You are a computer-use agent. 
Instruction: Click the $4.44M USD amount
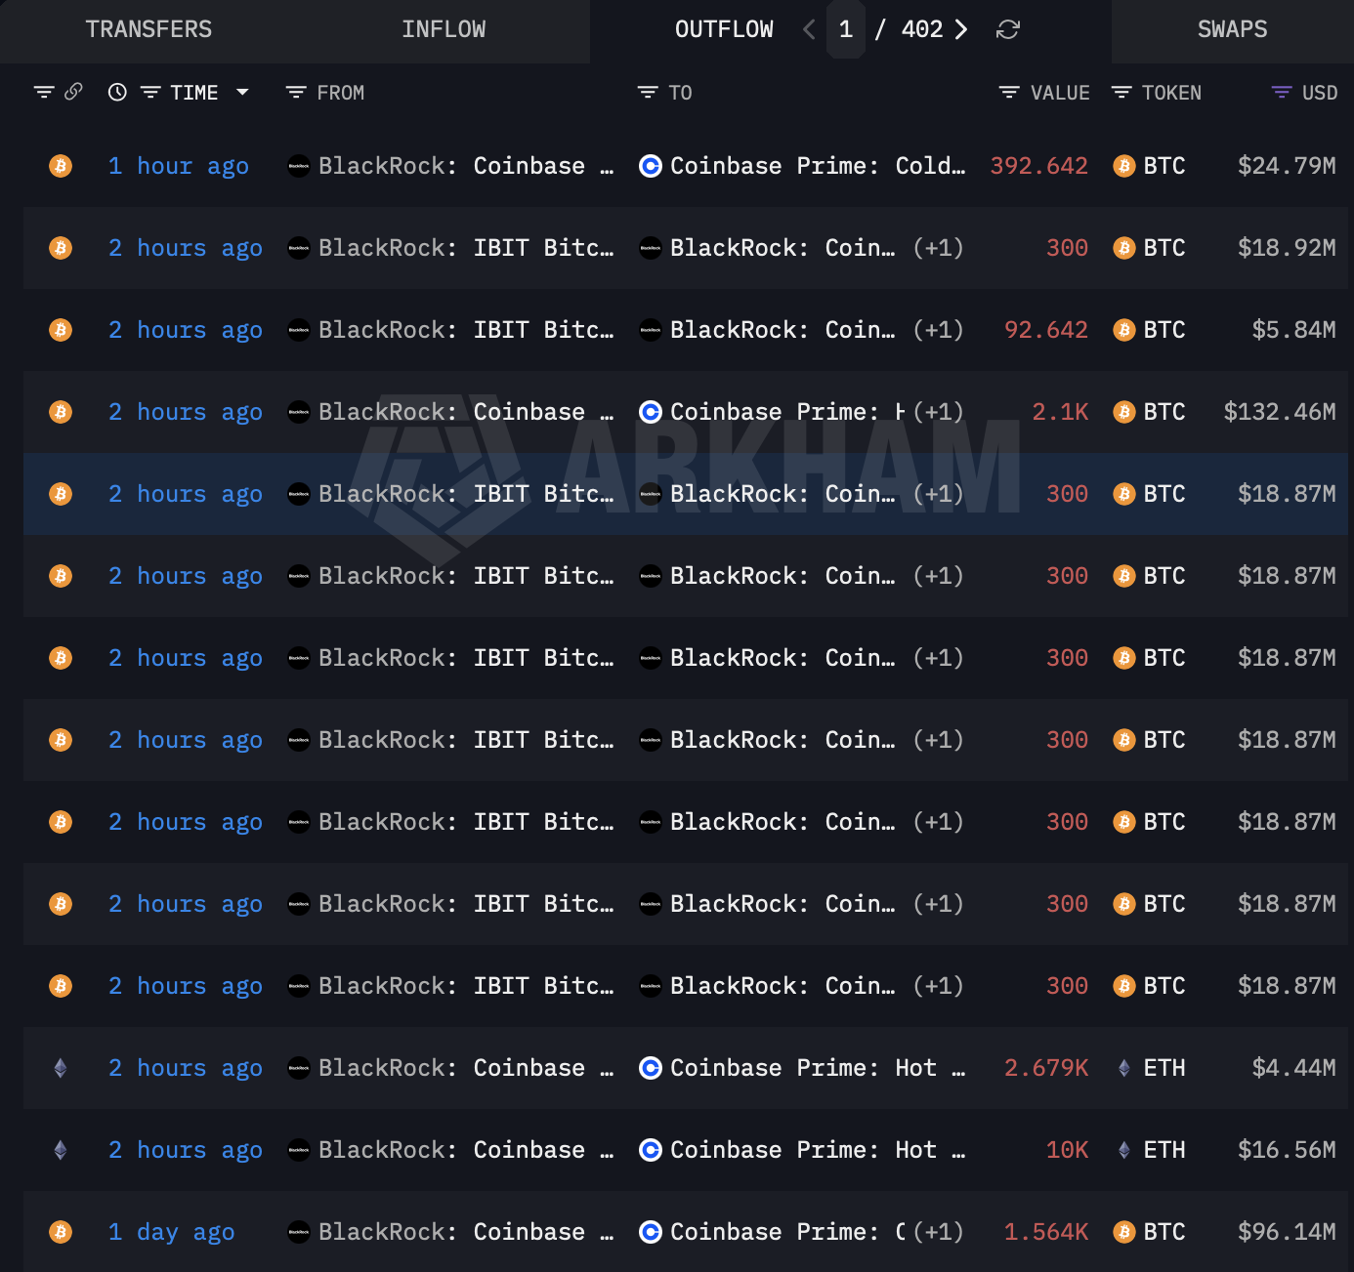[1294, 1068]
